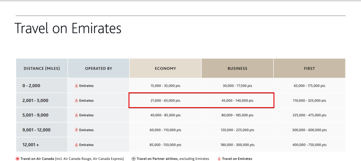Click Emirates logo icon in 2,001 - 5,000 row
This screenshot has height=161, width=361.
coord(77,100)
